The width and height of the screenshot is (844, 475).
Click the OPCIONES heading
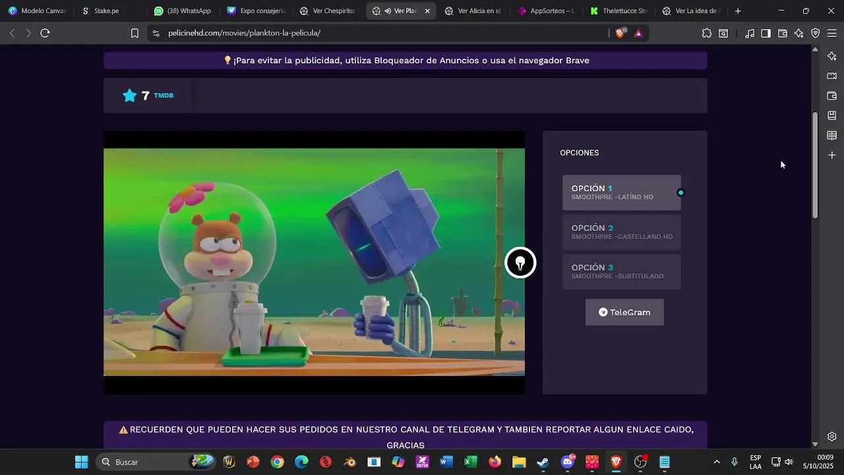coord(580,152)
